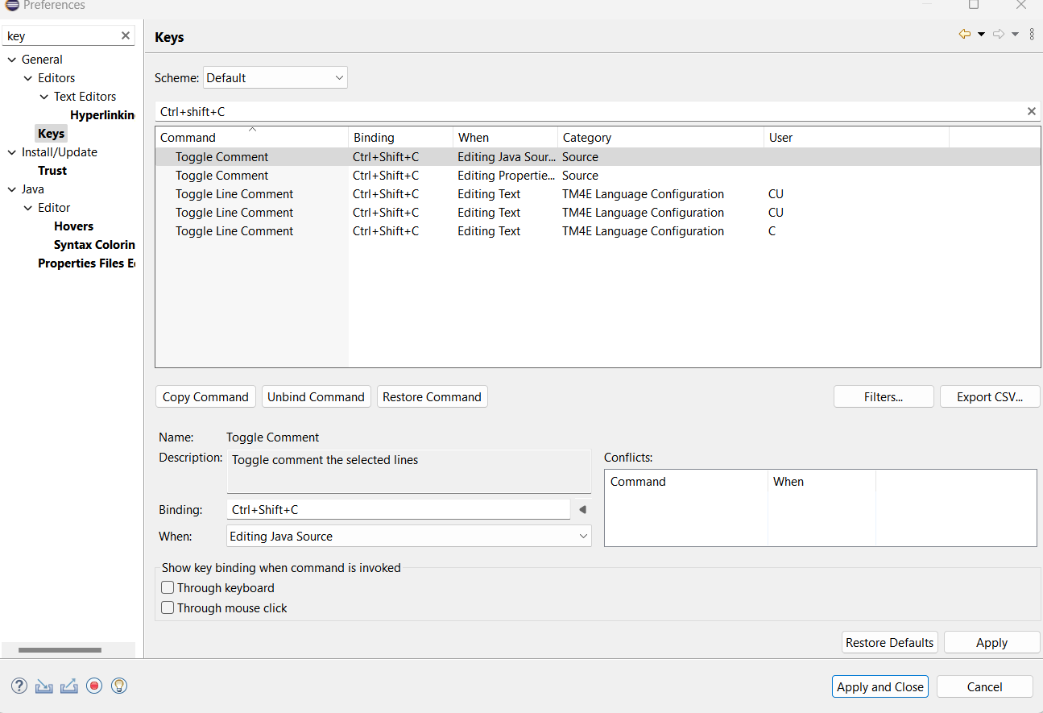Image resolution: width=1043 pixels, height=713 pixels.
Task: Collapse the Java tree node
Action: 12,189
